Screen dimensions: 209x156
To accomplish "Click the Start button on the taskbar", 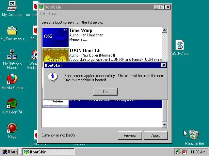I will (x=9, y=152).
